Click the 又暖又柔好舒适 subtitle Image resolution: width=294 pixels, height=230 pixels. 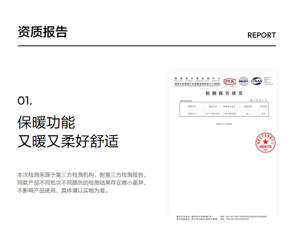68,141
